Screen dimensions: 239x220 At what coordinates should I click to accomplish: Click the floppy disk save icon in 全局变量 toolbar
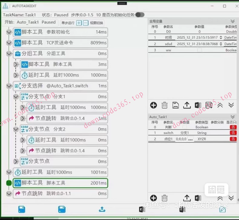pyautogui.click(x=175, y=105)
